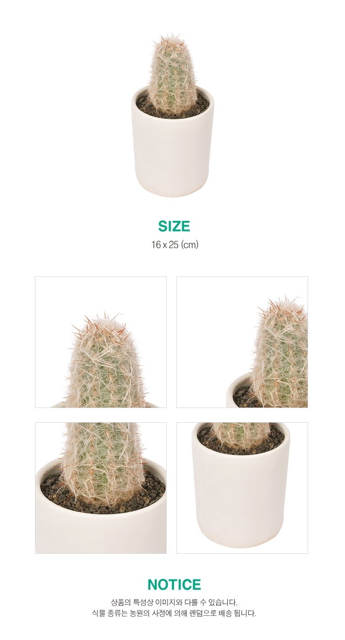345x640 pixels.
Task: Select the green NOTICE heading
Action: click(174, 585)
